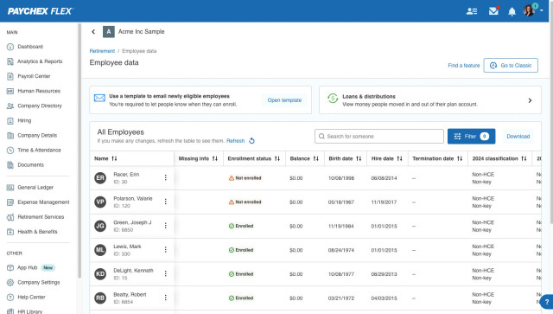
Task: Click the VP avatar for Polarson, Valarie
Action: [100, 202]
